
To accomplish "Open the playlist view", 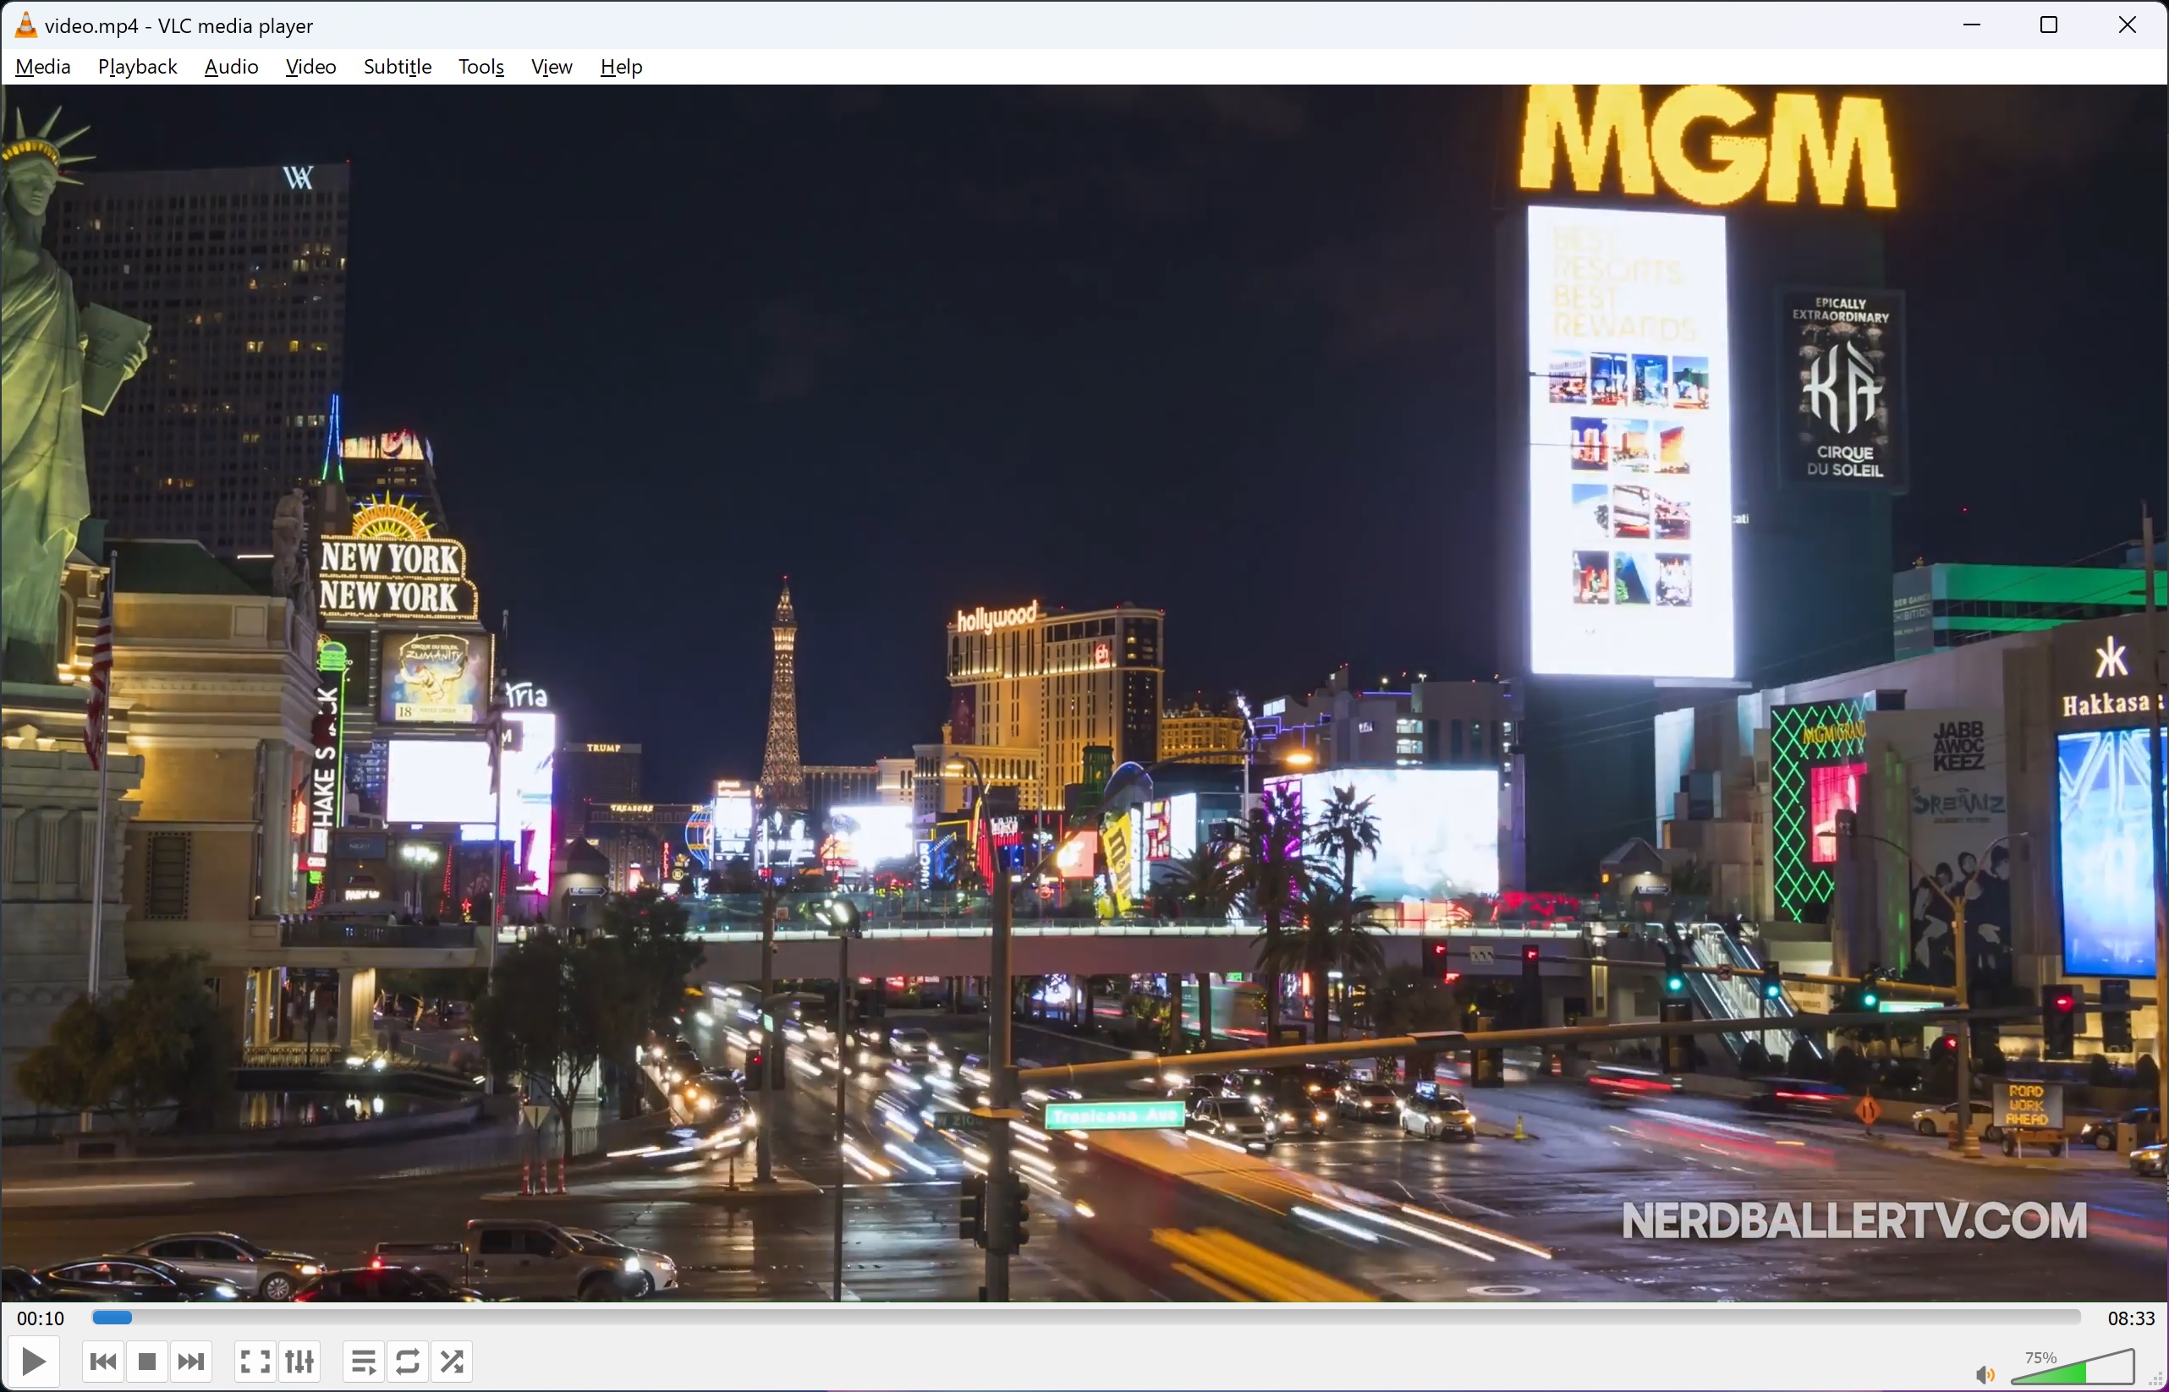I will [364, 1362].
